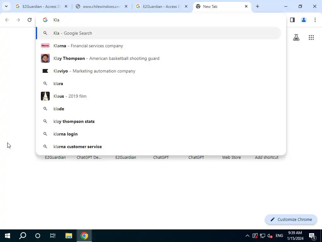The height and width of the screenshot is (242, 322).
Task: Open the ChatGPT De... shortcut
Action: tap(89, 157)
